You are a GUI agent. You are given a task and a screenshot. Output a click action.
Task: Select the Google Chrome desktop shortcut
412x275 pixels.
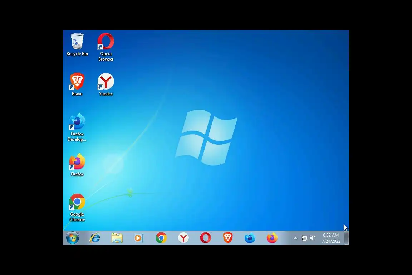pyautogui.click(x=77, y=208)
